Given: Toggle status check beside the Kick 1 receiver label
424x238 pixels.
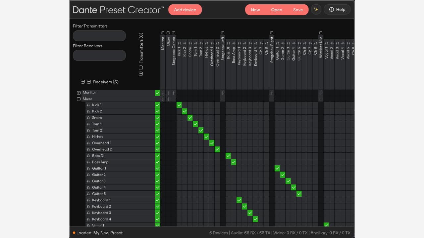Looking at the screenshot, I should pyautogui.click(x=157, y=105).
